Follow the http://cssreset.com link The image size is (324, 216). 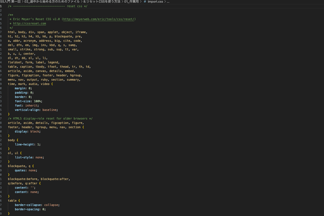point(29,24)
